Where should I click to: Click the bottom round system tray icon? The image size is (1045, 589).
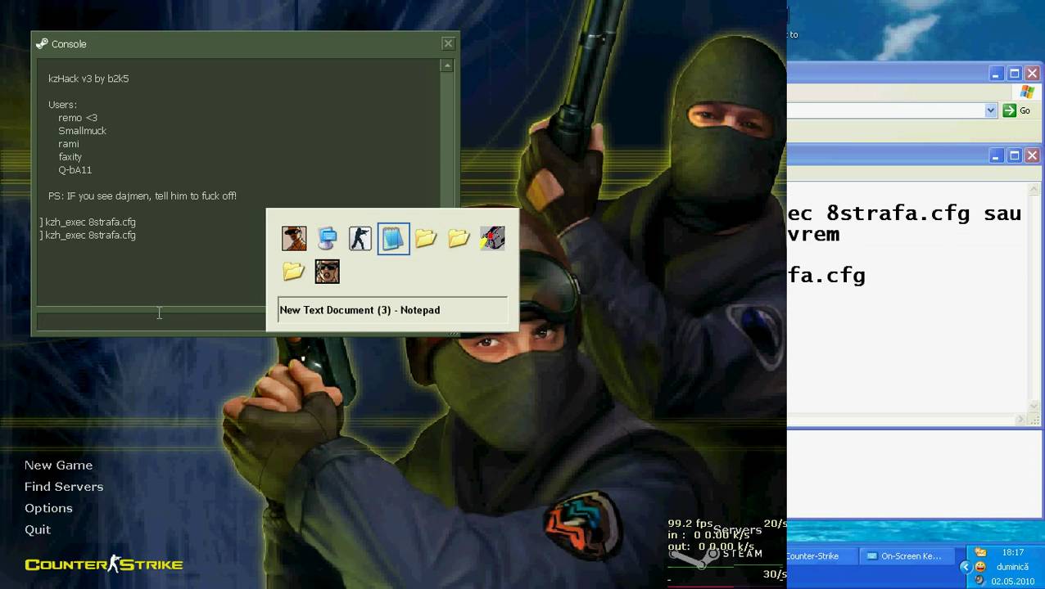[980, 581]
